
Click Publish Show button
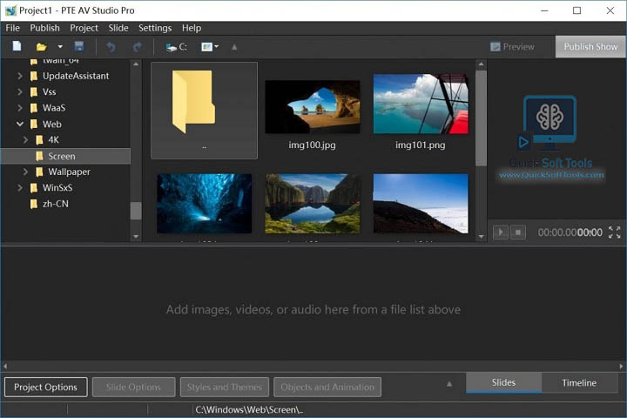(x=590, y=47)
